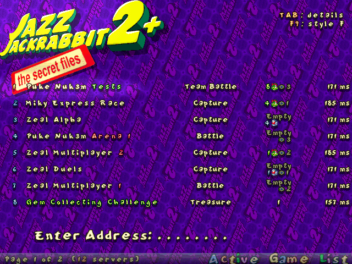The width and height of the screenshot is (352, 264).
Task: Click Jazz head icon in Miky Express Race row
Action: (x=274, y=103)
